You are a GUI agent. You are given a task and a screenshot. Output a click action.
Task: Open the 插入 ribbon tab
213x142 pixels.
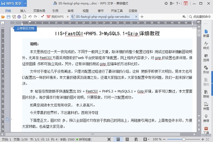(23, 11)
